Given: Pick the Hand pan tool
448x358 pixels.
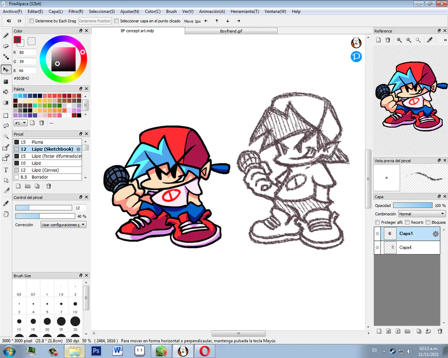Looking at the screenshot, I should [6, 214].
